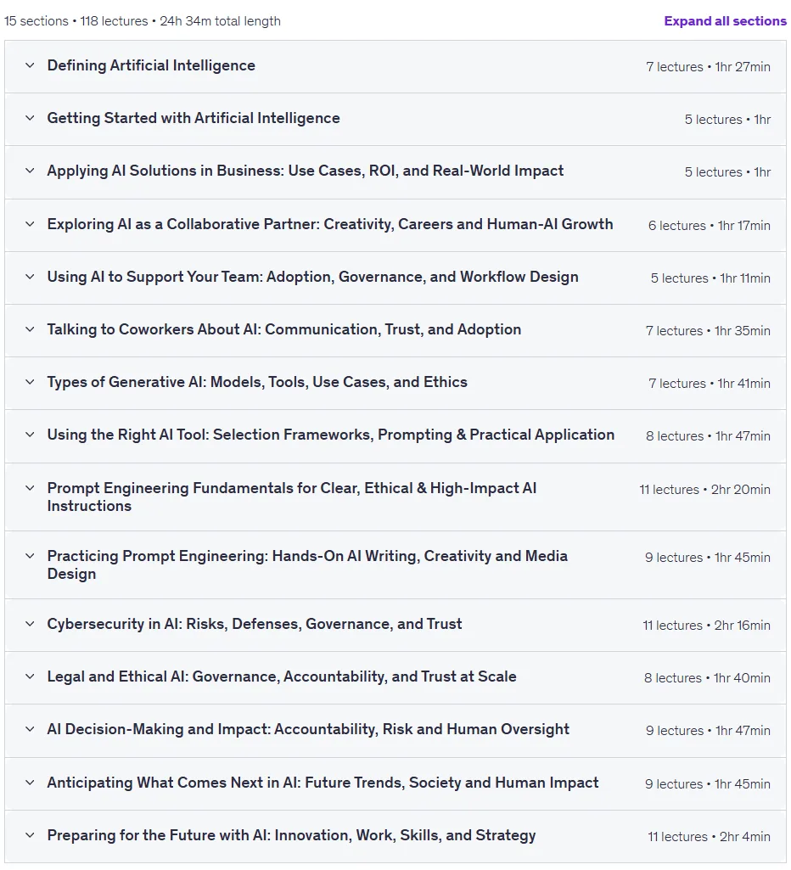Click the Cybersecurity section's 11 lectures duration text

[706, 626]
